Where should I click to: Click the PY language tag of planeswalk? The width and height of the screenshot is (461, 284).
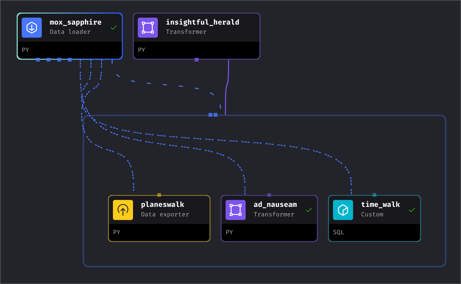pos(117,232)
